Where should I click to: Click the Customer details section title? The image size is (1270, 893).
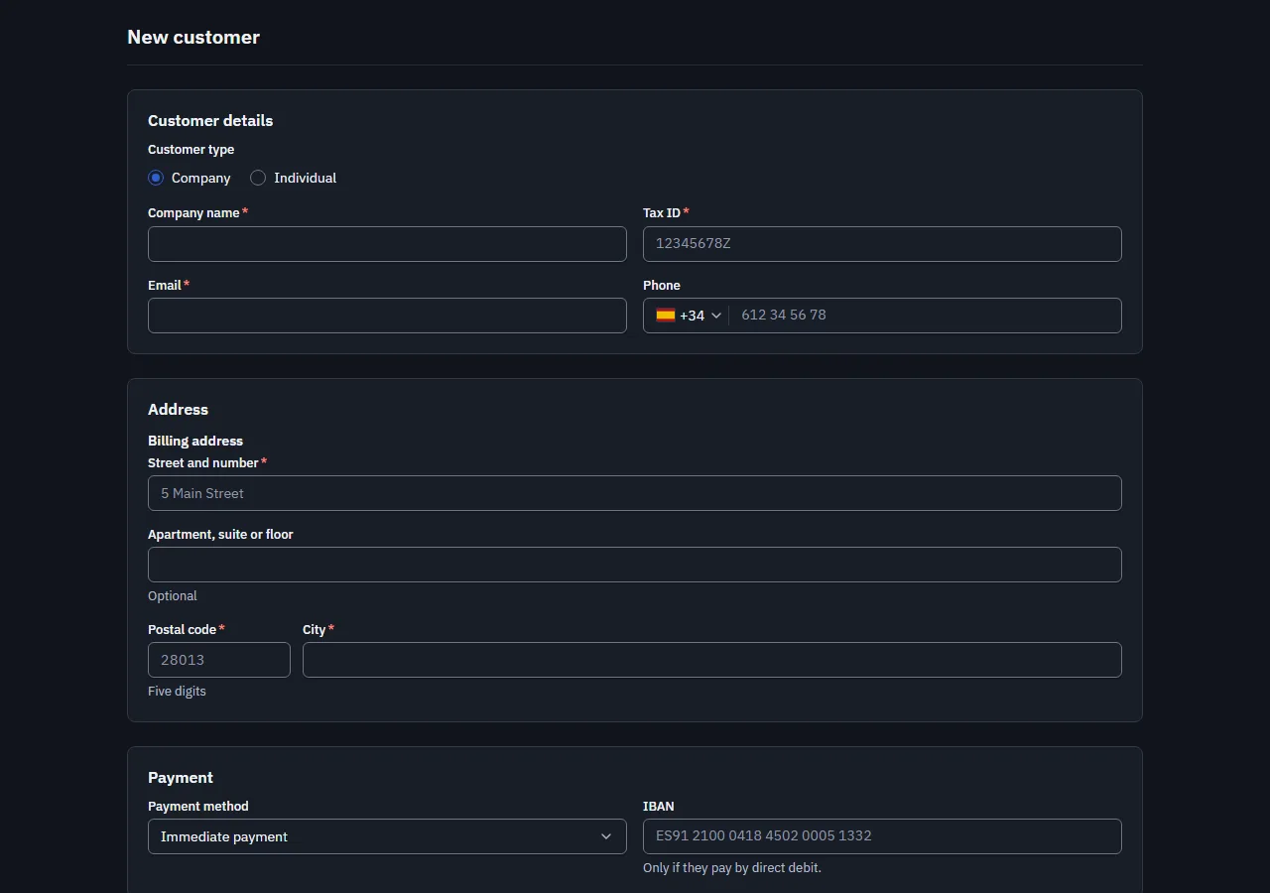coord(210,120)
